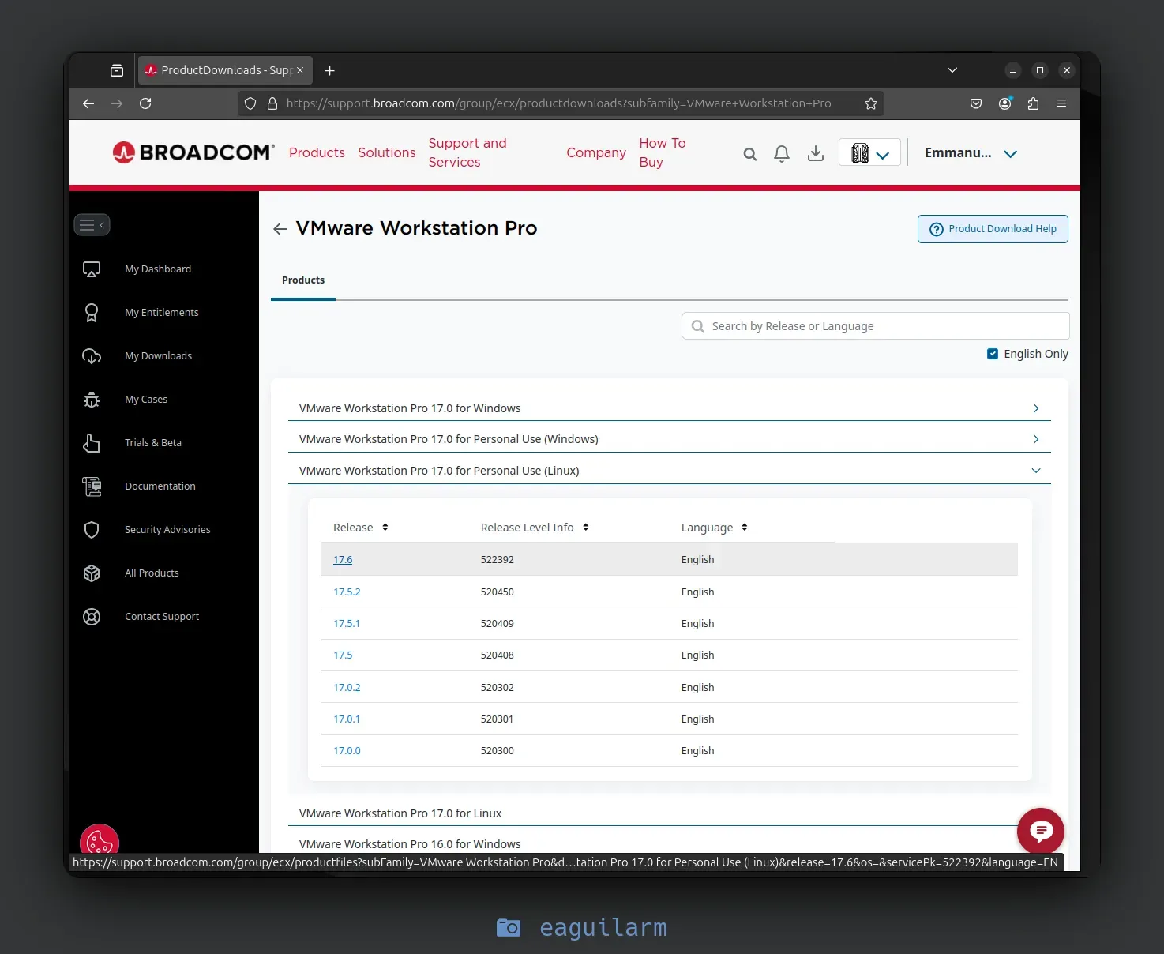The height and width of the screenshot is (954, 1164).
Task: Select the Documentation sidebar icon
Action: [92, 486]
